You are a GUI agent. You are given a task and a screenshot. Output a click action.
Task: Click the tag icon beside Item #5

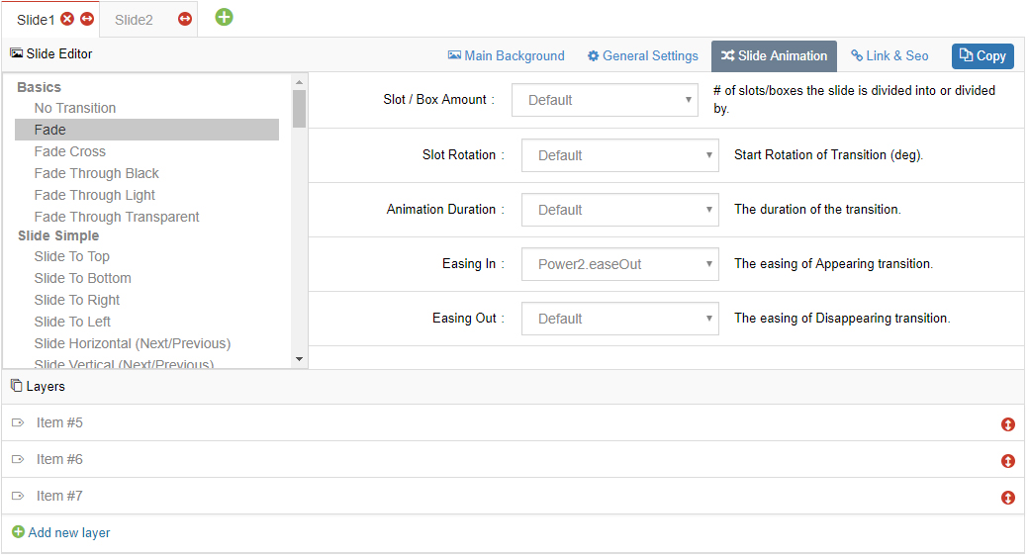click(x=18, y=423)
